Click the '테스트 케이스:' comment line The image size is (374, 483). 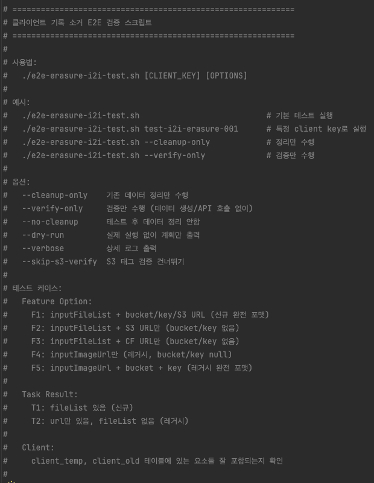click(x=37, y=289)
